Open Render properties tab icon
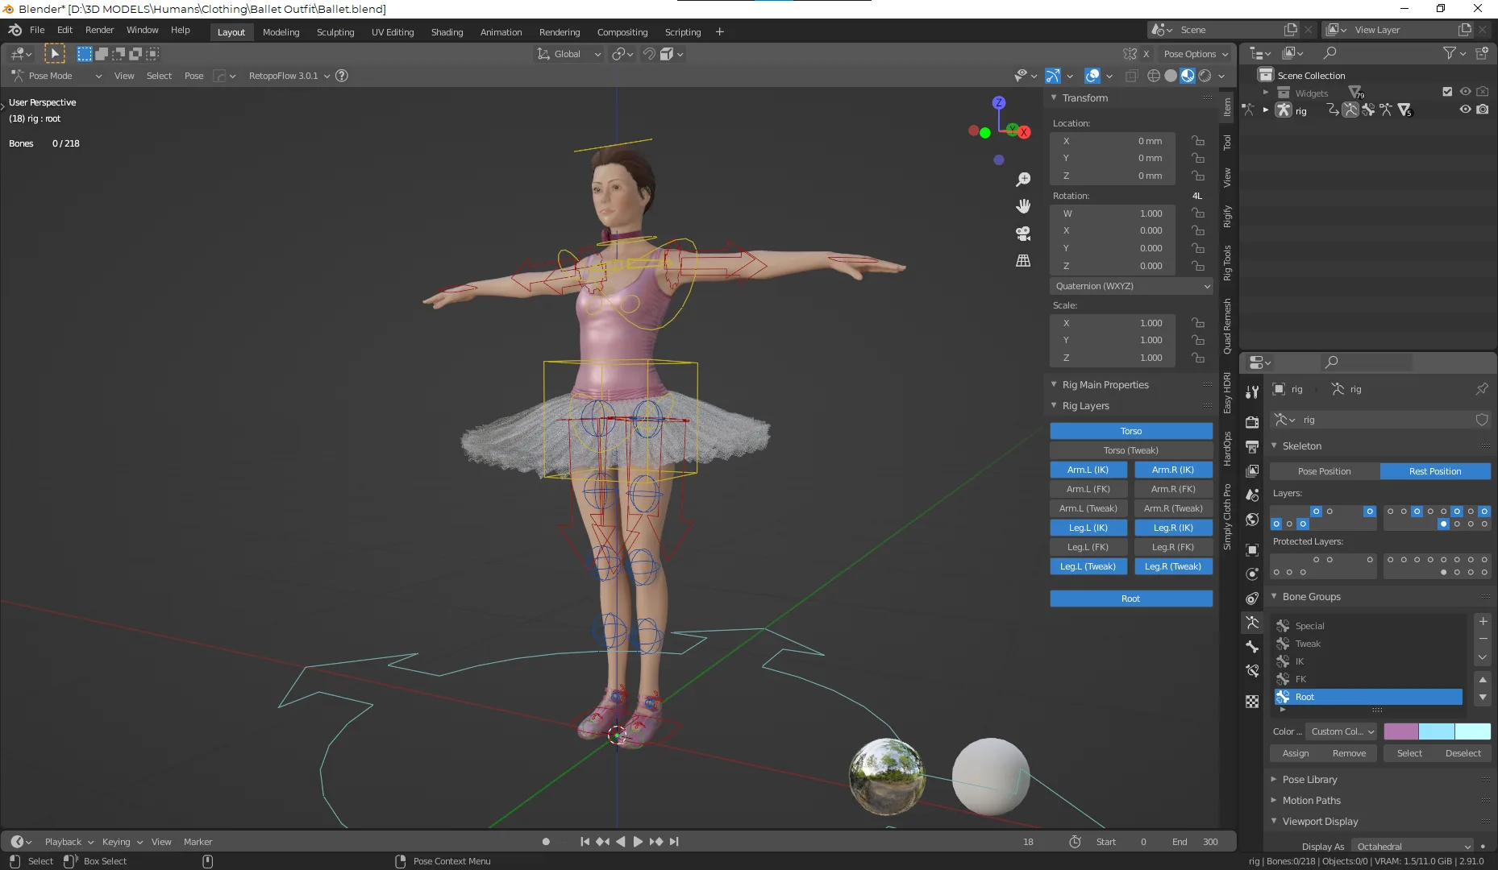The image size is (1498, 870). pyautogui.click(x=1252, y=422)
